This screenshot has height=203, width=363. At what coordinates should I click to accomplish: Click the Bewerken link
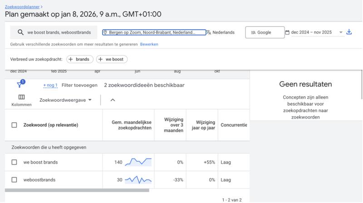click(x=149, y=44)
